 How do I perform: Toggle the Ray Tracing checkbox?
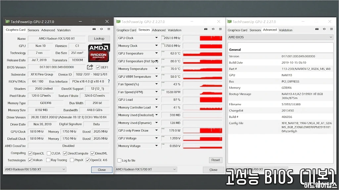48,160
